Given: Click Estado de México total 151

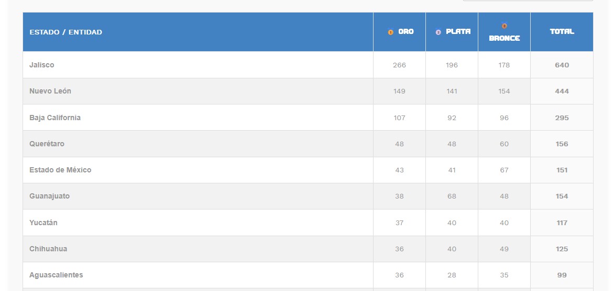Looking at the screenshot, I should pos(562,170).
